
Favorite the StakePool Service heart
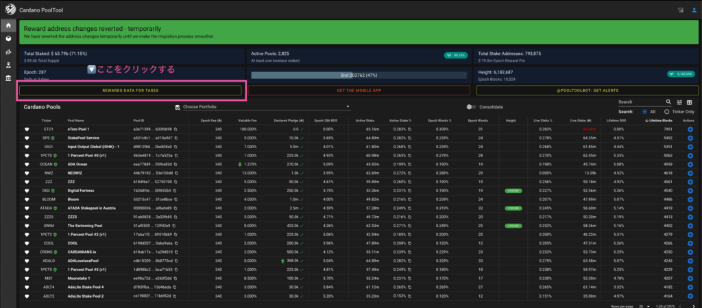coord(27,138)
